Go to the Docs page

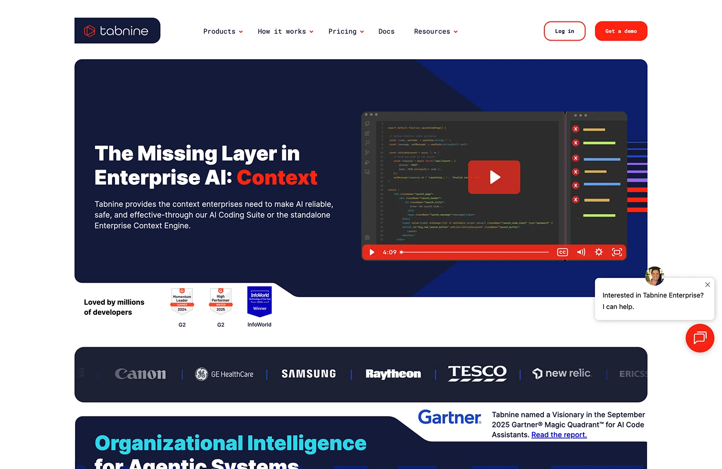(x=386, y=32)
